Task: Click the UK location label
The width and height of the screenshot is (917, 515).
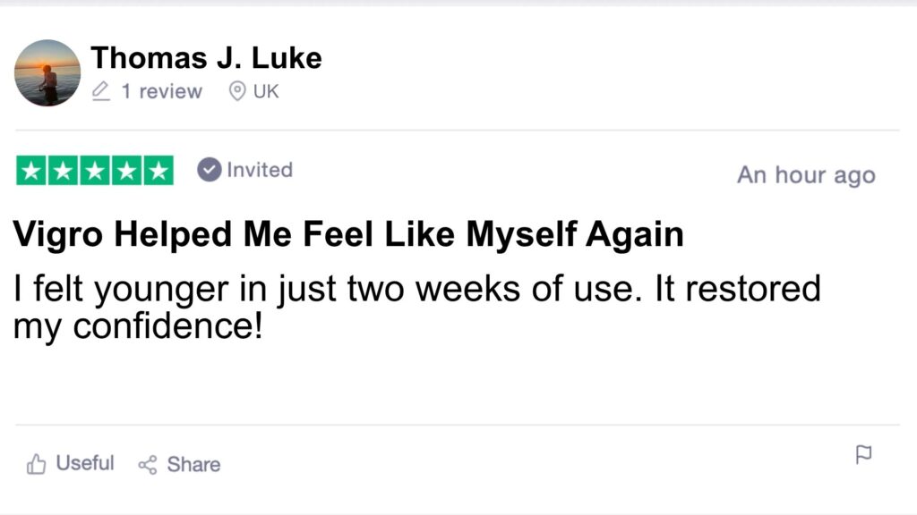Action: [266, 91]
